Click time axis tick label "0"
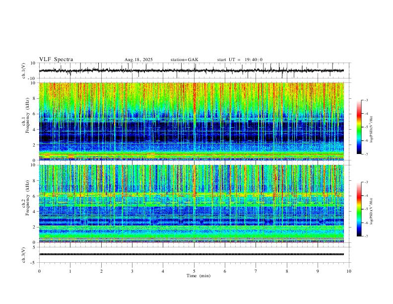 pos(39,271)
